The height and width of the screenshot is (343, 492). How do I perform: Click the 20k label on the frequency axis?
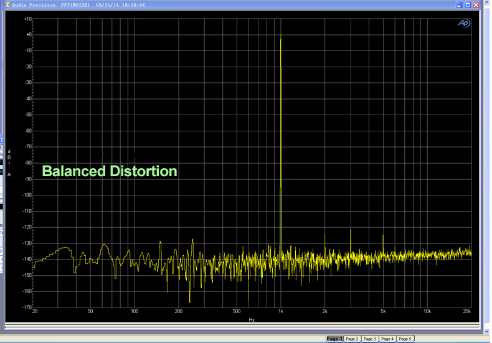[x=467, y=311]
